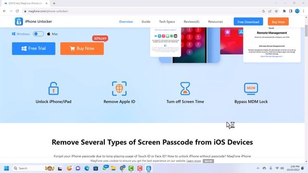Open WhatsApp from the taskbar

click(105, 168)
